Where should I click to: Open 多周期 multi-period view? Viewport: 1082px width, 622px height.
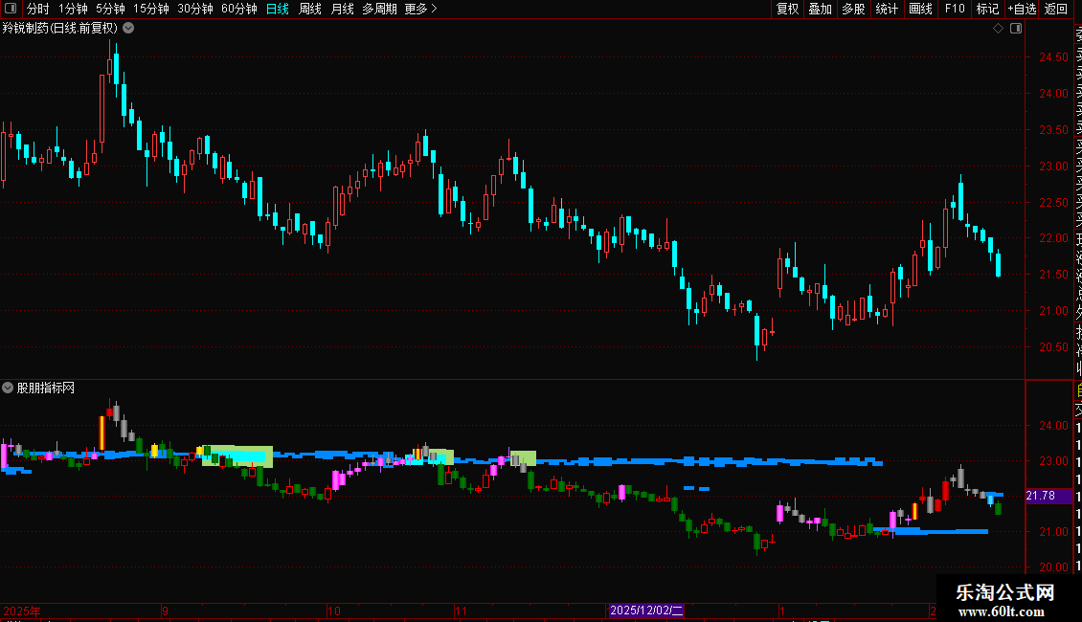[x=379, y=9]
